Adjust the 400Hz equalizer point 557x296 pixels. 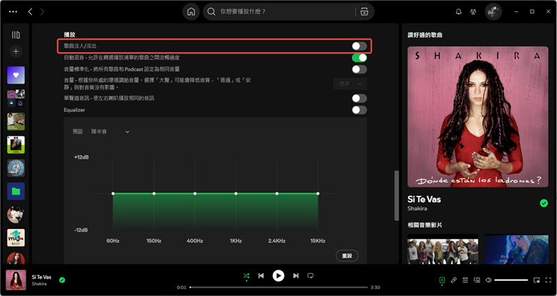tap(195, 194)
